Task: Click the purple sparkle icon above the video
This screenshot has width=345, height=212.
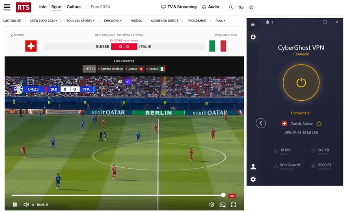Action: pos(128,82)
